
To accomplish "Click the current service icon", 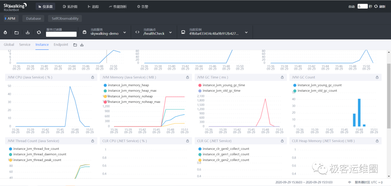I will pyautogui.click(x=84, y=32).
